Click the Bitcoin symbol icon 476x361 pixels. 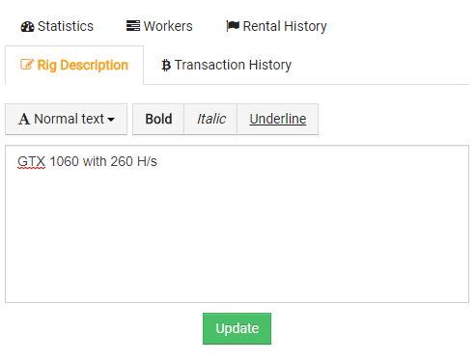[166, 66]
